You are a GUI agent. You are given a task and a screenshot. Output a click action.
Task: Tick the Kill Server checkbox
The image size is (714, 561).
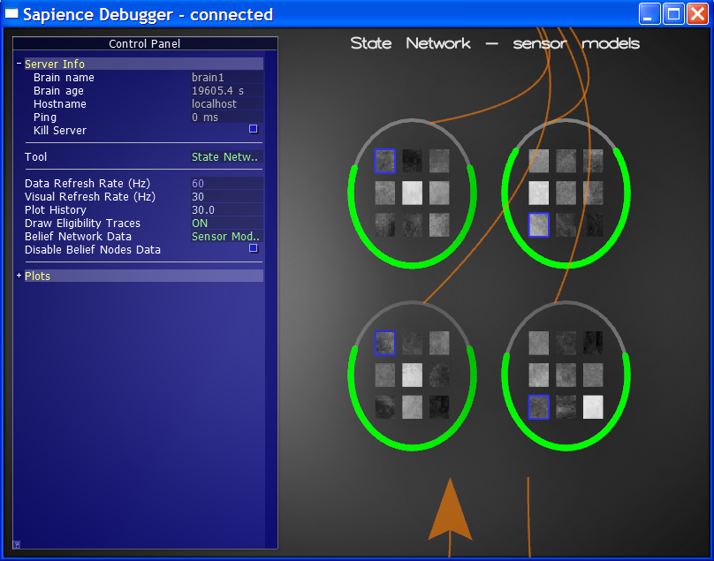point(253,129)
